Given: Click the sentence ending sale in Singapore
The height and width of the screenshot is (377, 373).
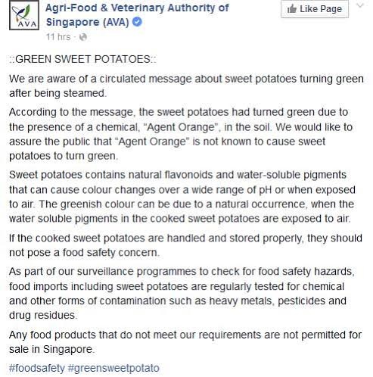Looking at the screenshot, I should point(185,342).
